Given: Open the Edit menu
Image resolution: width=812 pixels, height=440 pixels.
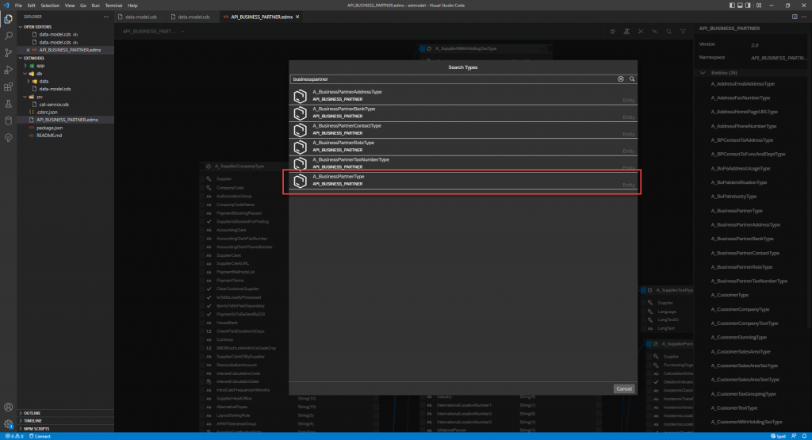Looking at the screenshot, I should (x=31, y=6).
